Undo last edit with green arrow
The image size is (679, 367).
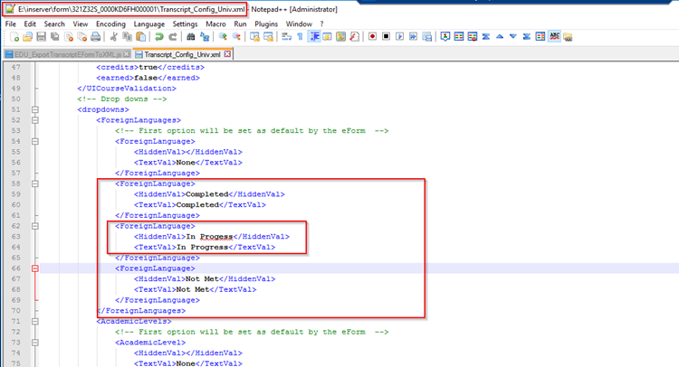(x=159, y=37)
